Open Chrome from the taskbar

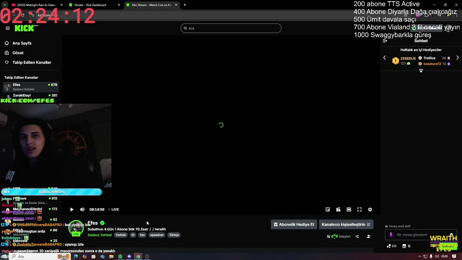pos(138,256)
